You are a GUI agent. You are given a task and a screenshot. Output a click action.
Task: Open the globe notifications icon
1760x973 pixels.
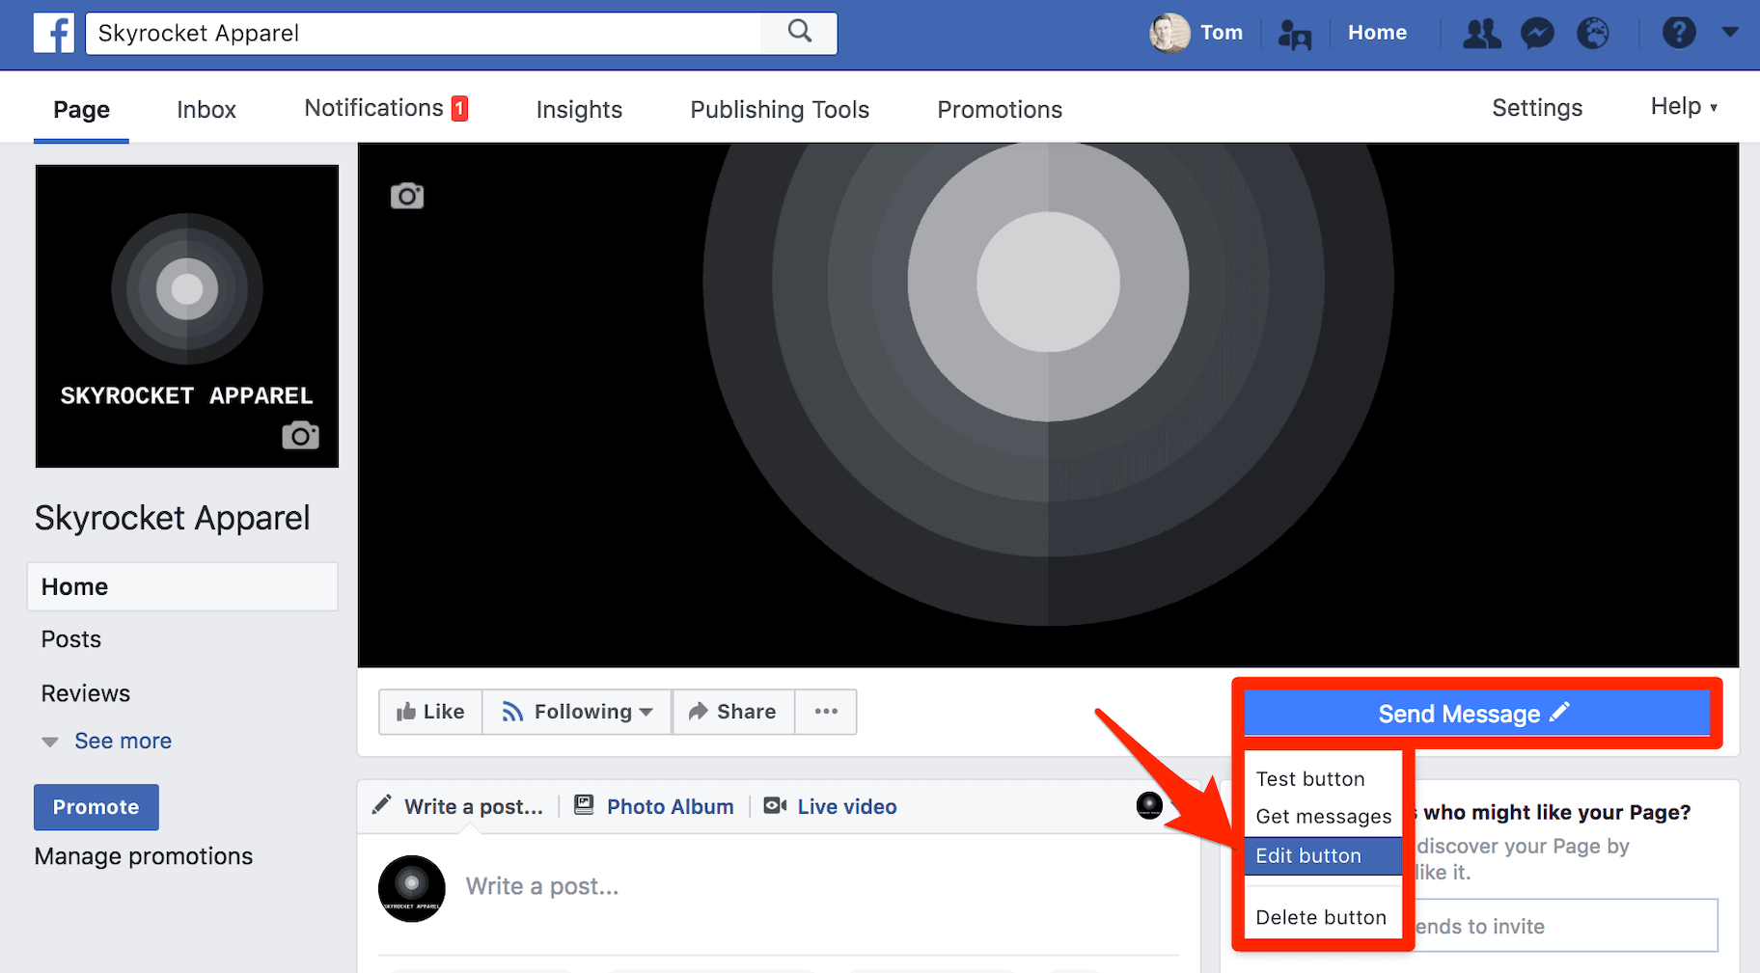(1592, 34)
